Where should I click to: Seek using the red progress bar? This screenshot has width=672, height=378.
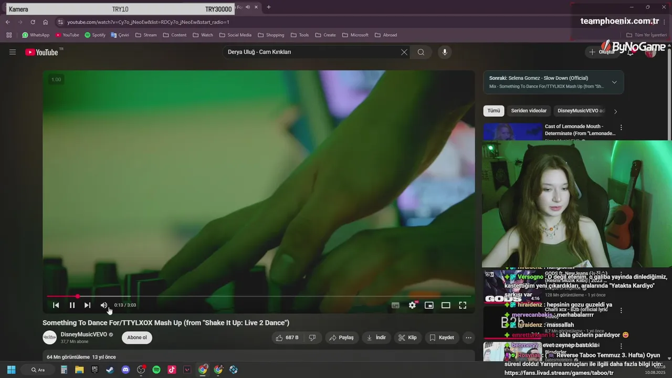(x=259, y=297)
